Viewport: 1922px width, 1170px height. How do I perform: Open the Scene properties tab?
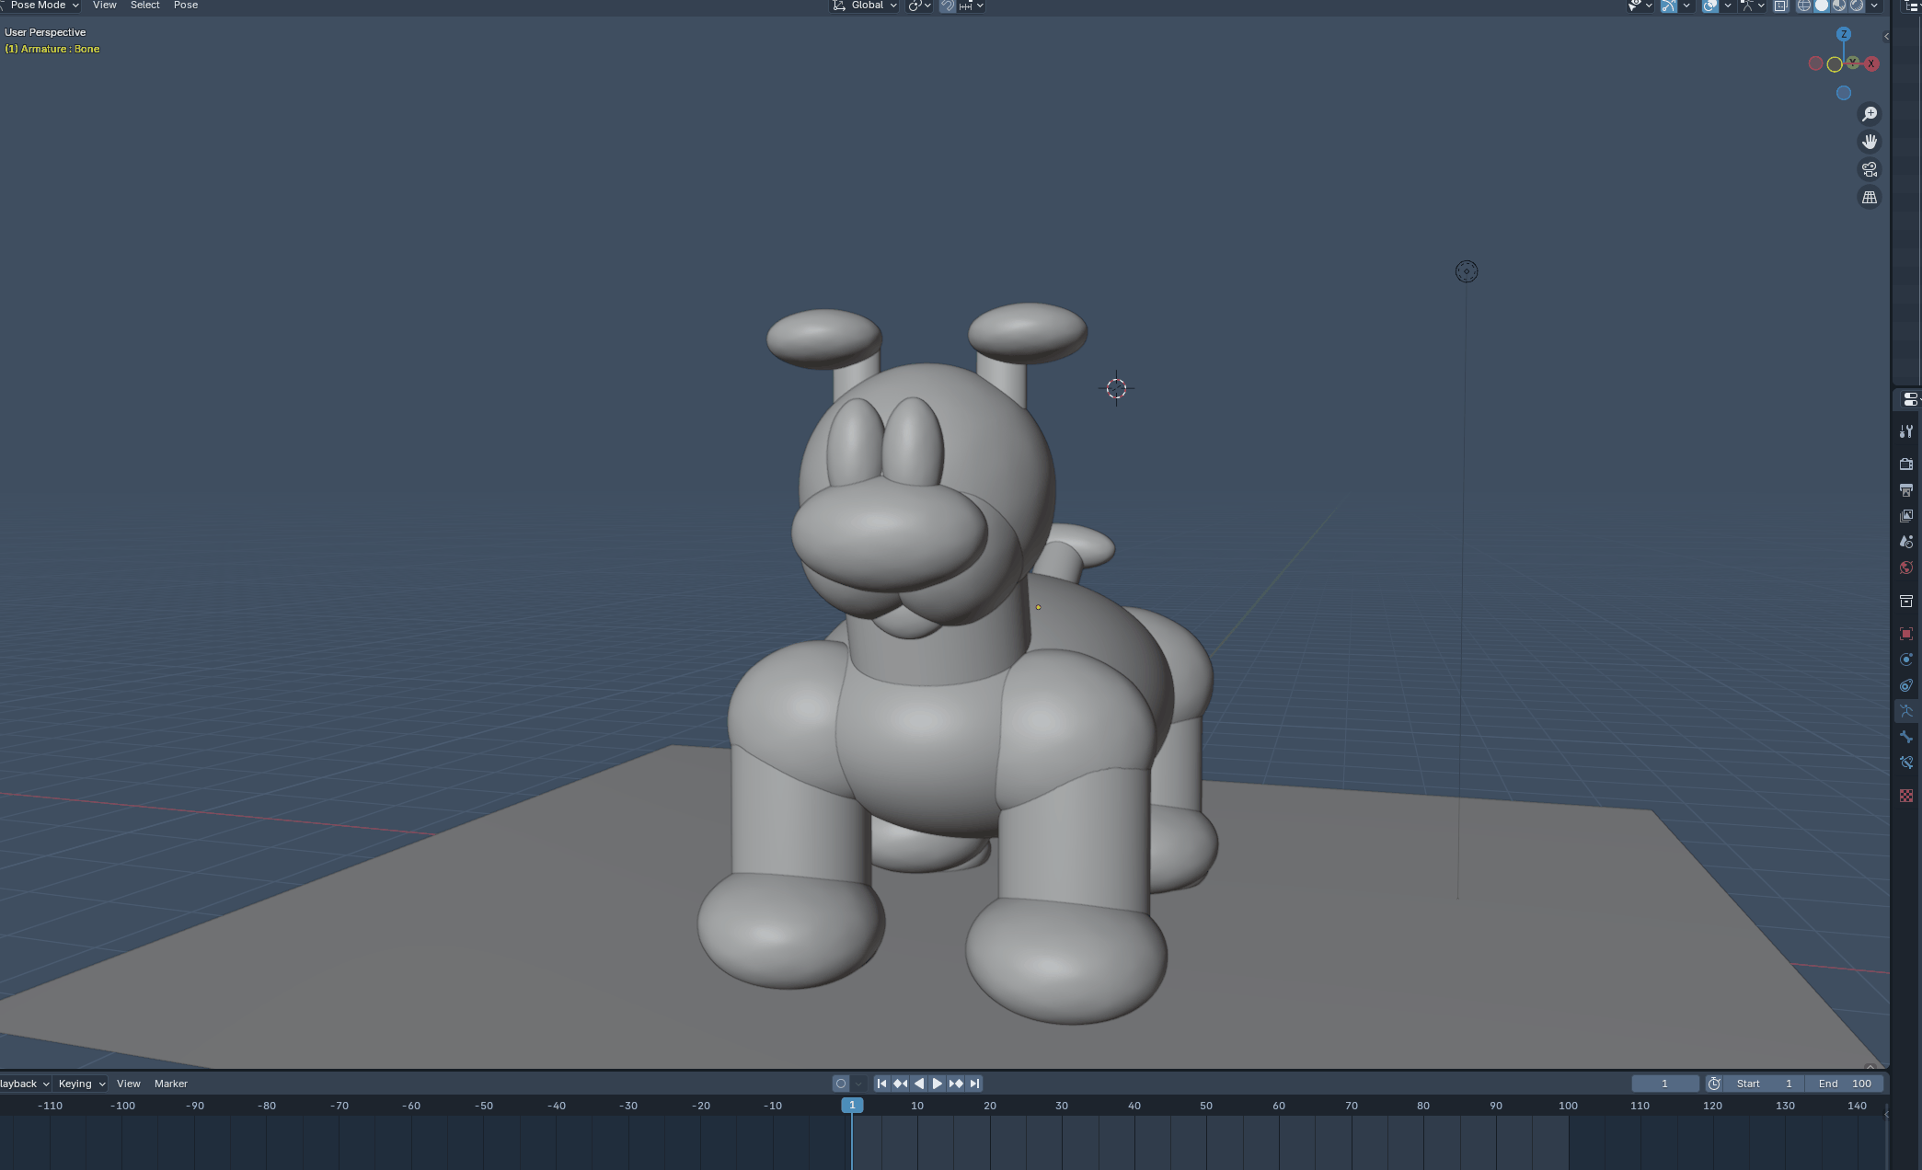tap(1906, 542)
